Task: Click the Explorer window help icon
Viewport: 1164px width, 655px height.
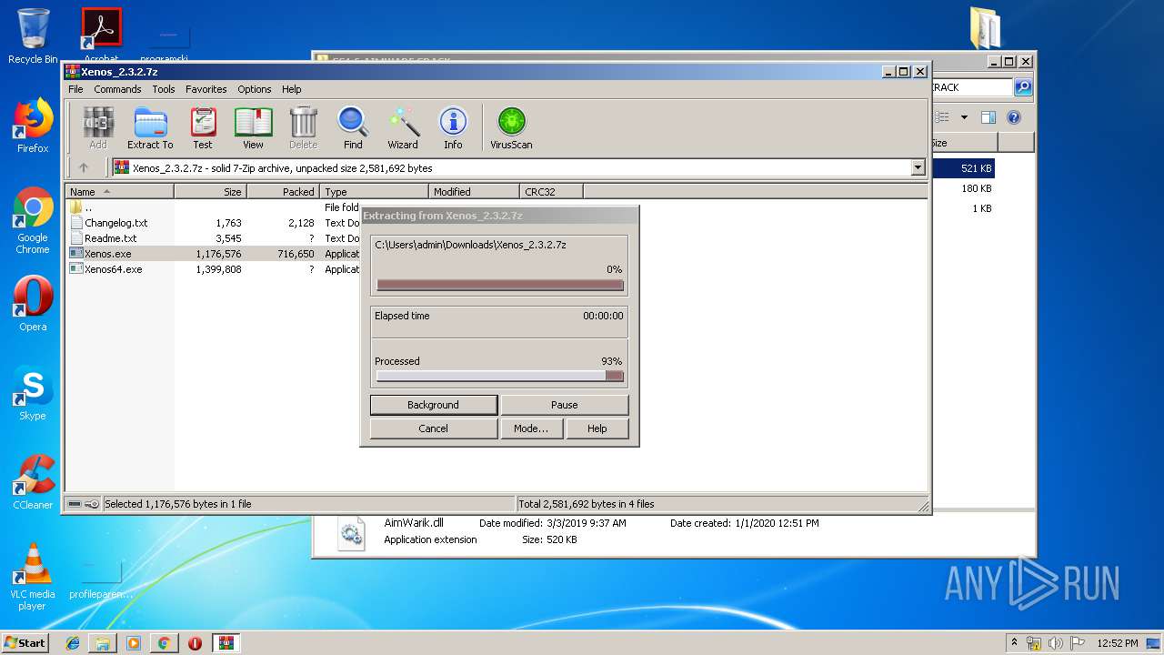Action: 1014,117
